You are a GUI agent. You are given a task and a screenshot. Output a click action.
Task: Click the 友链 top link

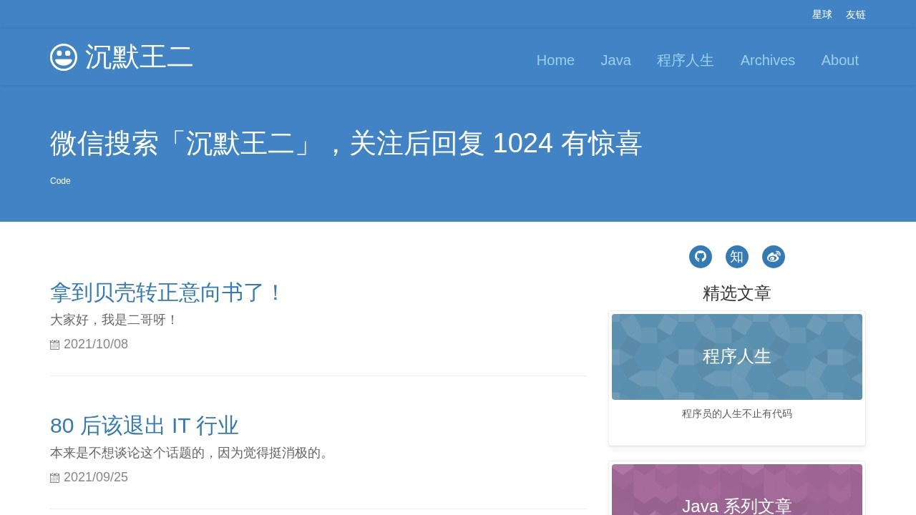coord(856,14)
